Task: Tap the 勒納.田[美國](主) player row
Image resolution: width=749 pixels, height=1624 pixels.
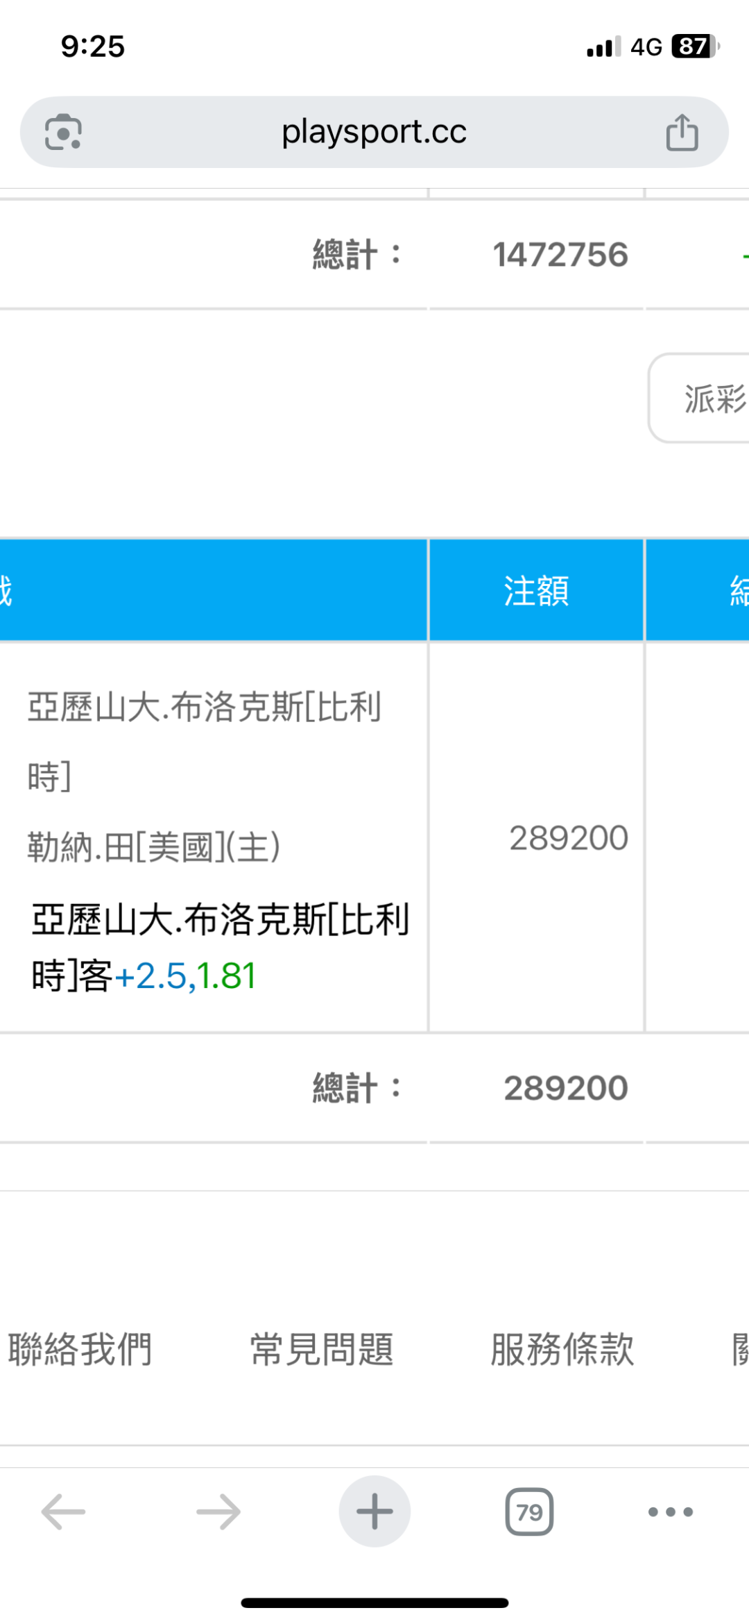Action: pyautogui.click(x=154, y=847)
